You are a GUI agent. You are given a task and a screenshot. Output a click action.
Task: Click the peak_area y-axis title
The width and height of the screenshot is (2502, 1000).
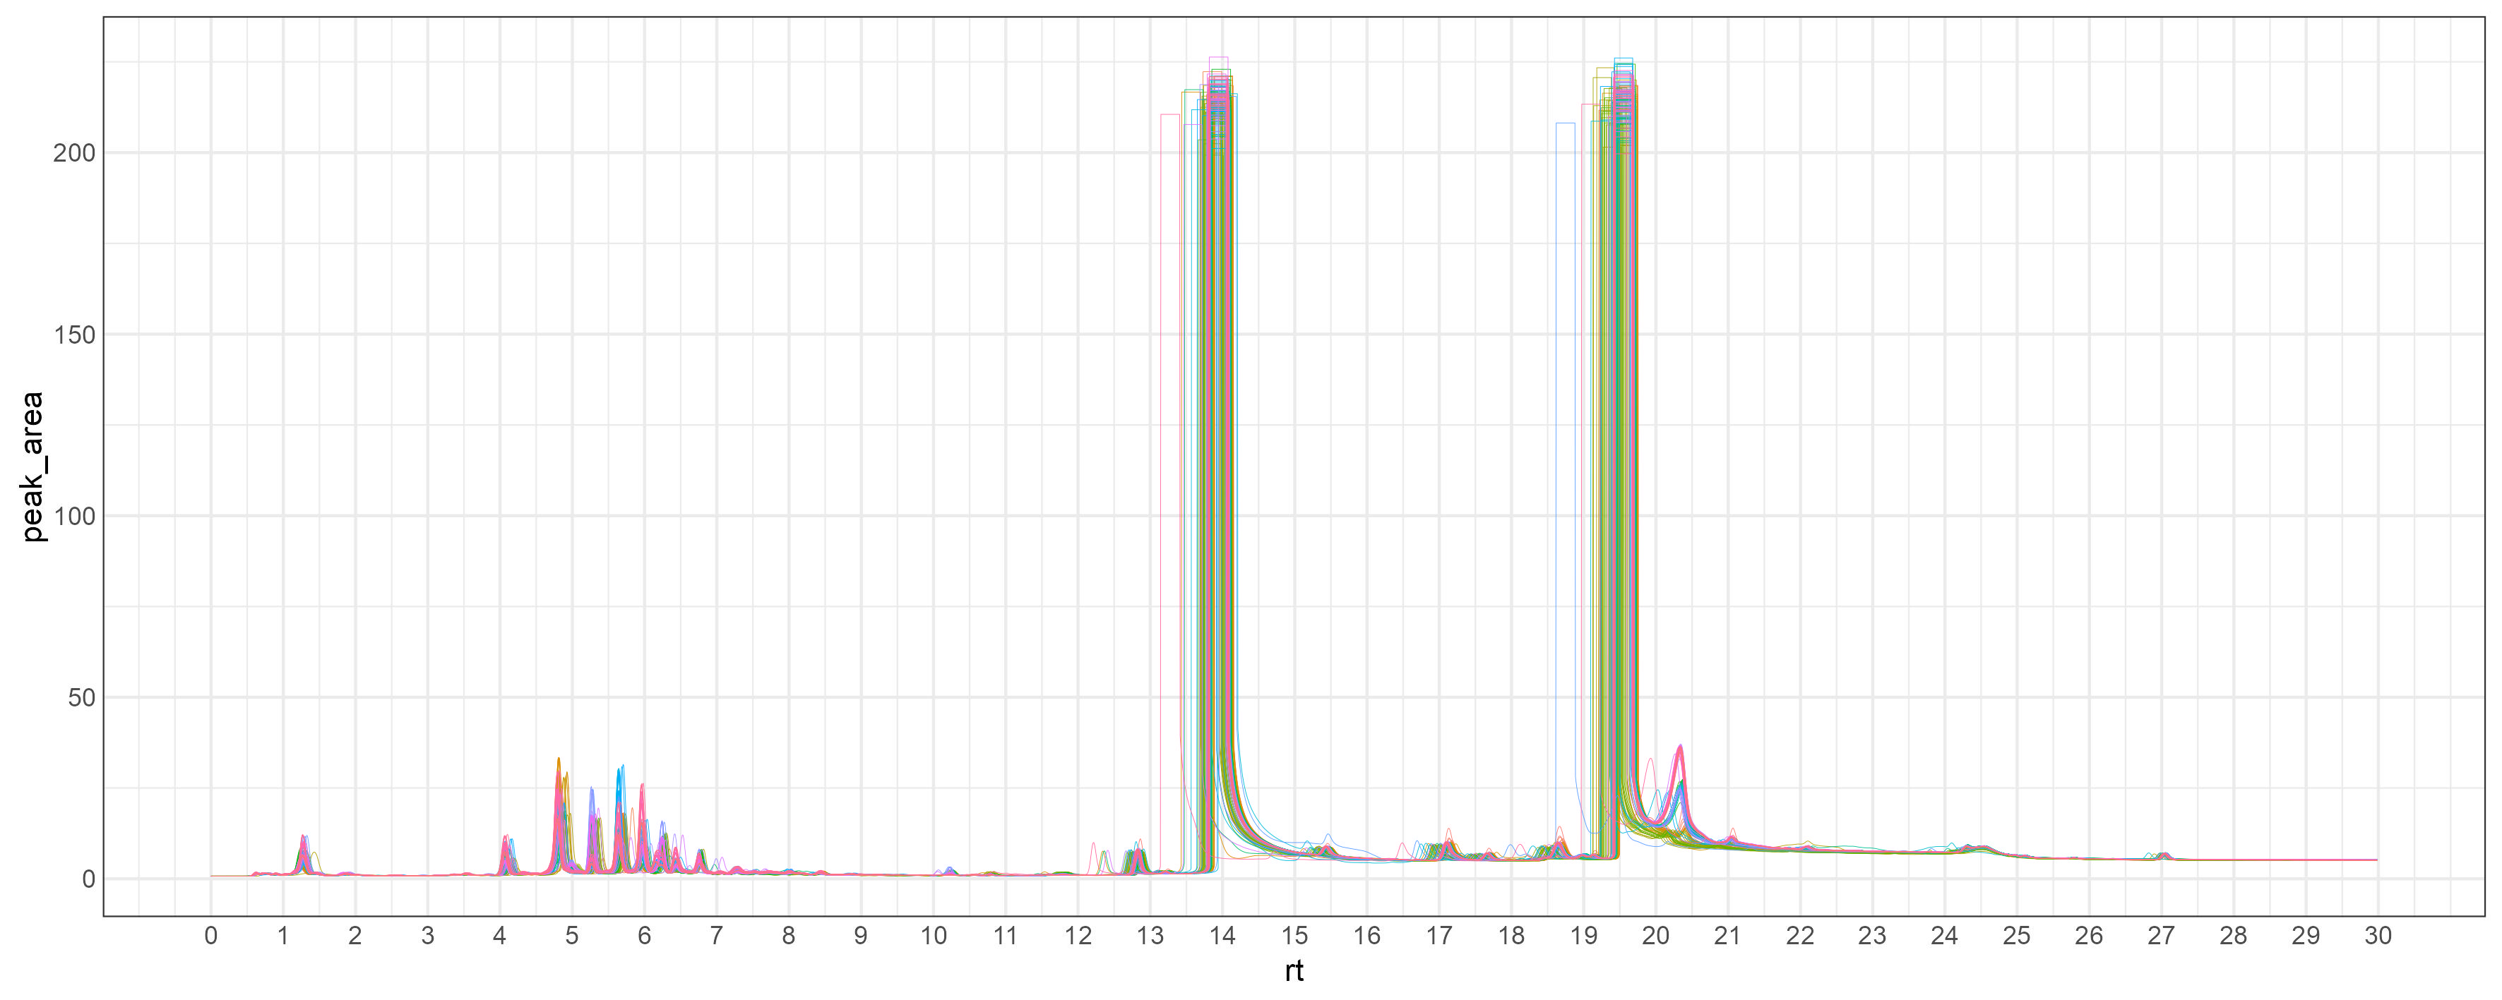[33, 466]
